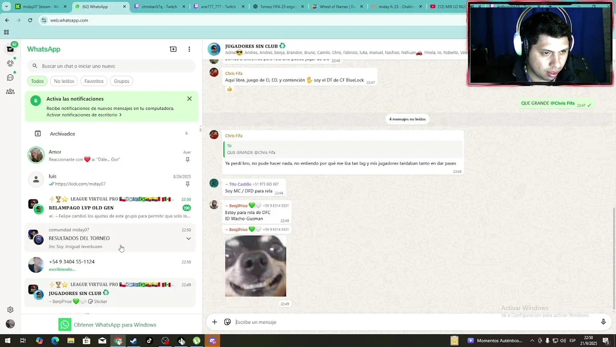This screenshot has width=616, height=347.
Task: Click the chat list scrollbar
Action: tap(200, 129)
